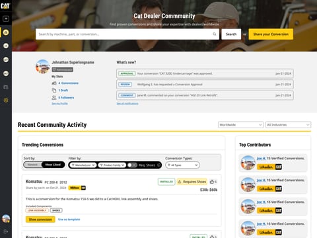Screen dimensions: 317x238
Task: Click the Johnathan Superlongname profile picture
Action: (x=43, y=67)
